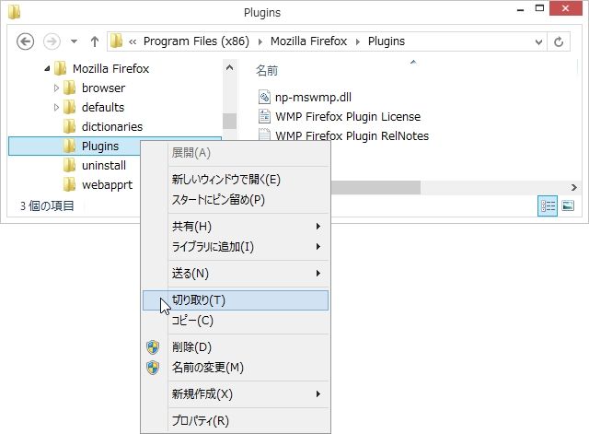Open プロパティ(R) properties entry
The height and width of the screenshot is (434, 589).
pyautogui.click(x=236, y=421)
